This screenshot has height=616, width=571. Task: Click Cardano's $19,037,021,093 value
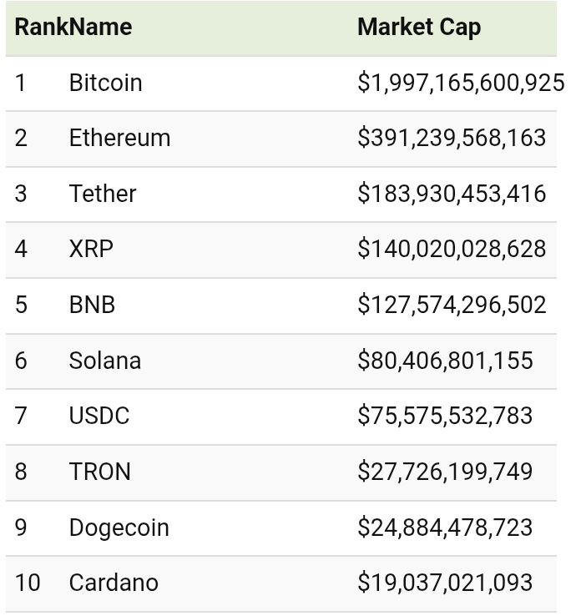[x=445, y=583]
